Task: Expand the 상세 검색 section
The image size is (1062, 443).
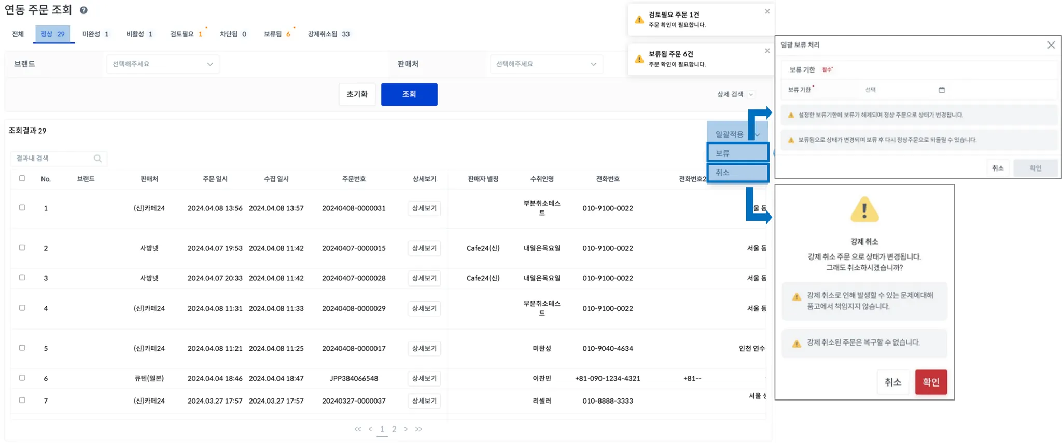Action: point(735,94)
